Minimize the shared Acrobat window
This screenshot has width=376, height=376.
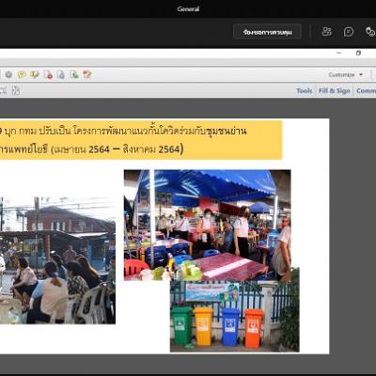339,53
